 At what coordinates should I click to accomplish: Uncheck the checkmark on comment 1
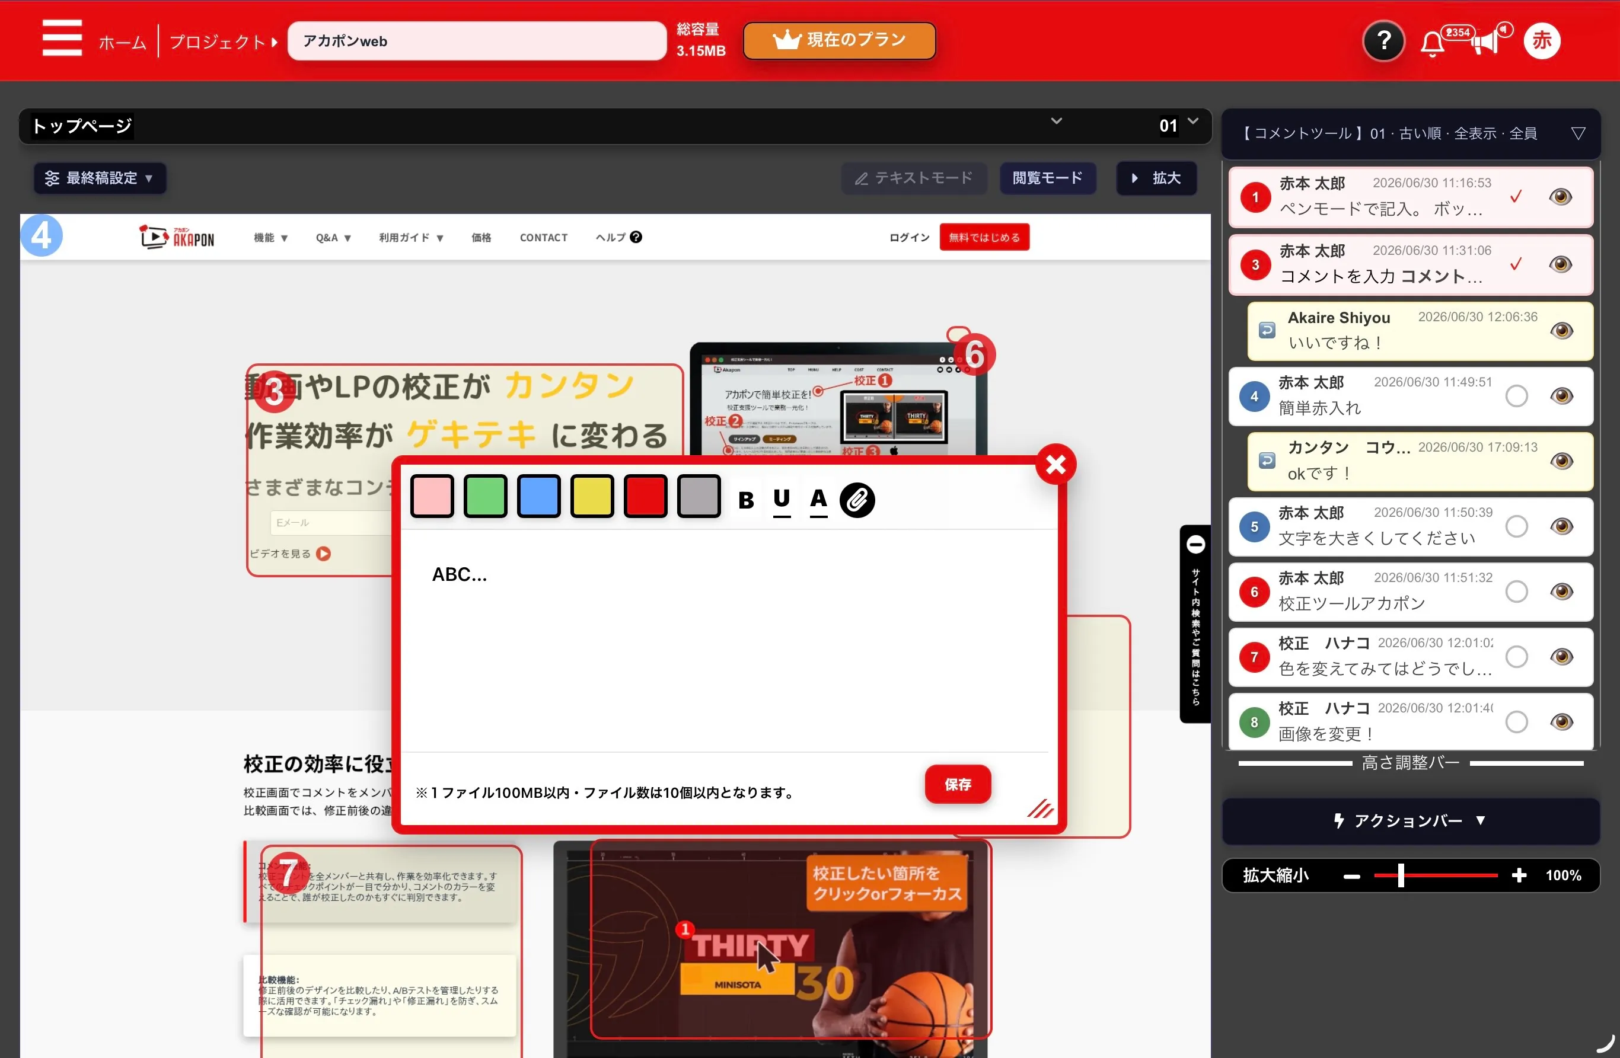(x=1515, y=197)
